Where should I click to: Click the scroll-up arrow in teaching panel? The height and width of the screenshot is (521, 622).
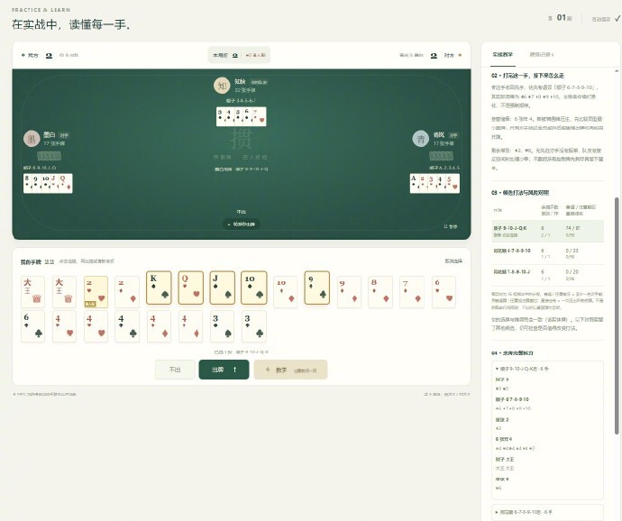tap(617, 71)
